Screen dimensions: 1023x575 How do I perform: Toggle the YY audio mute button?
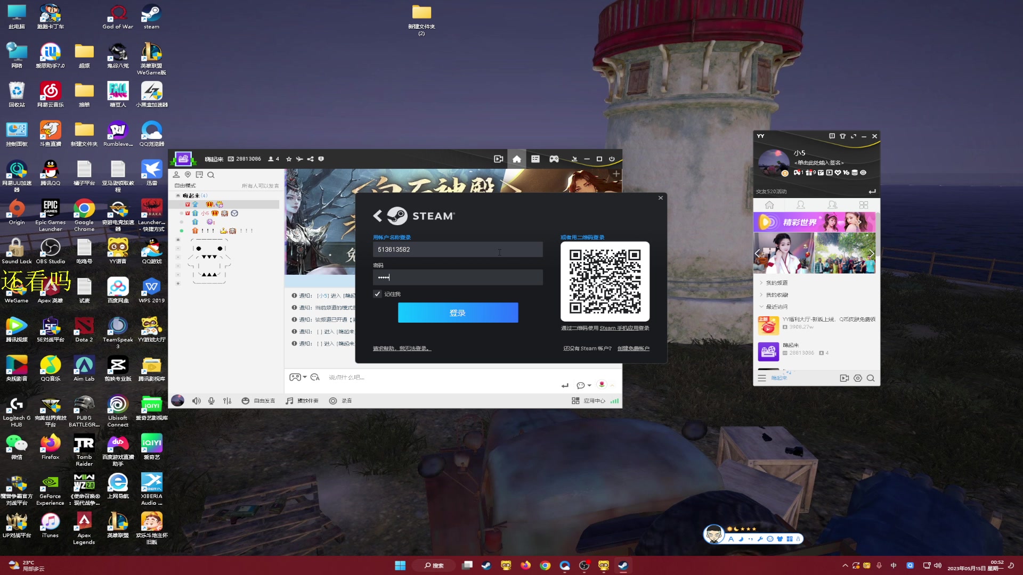point(196,400)
